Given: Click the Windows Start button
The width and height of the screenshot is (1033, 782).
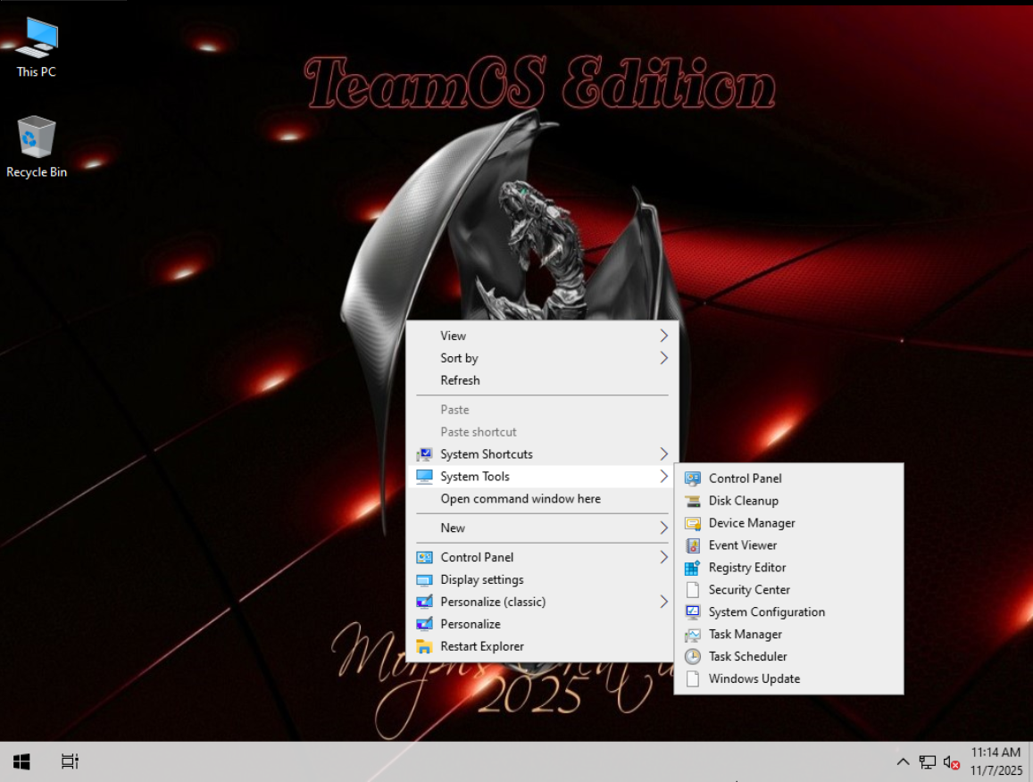Looking at the screenshot, I should [x=22, y=761].
